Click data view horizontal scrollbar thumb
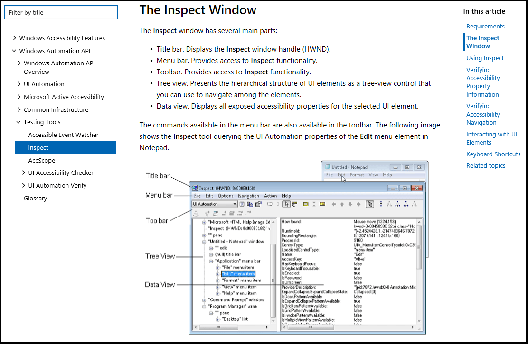528x344 pixels. [x=311, y=327]
